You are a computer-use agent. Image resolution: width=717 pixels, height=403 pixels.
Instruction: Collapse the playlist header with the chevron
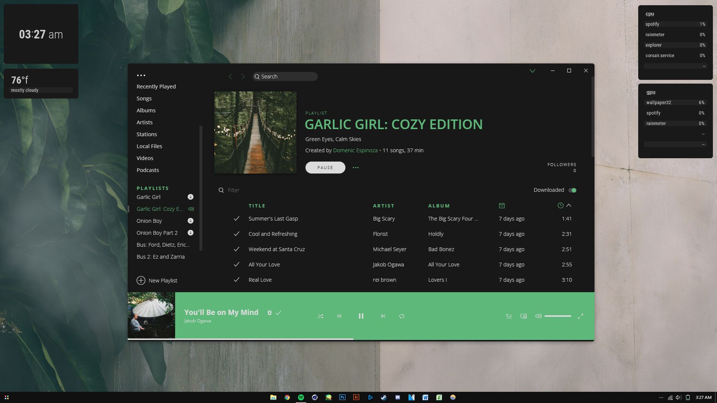(x=533, y=71)
